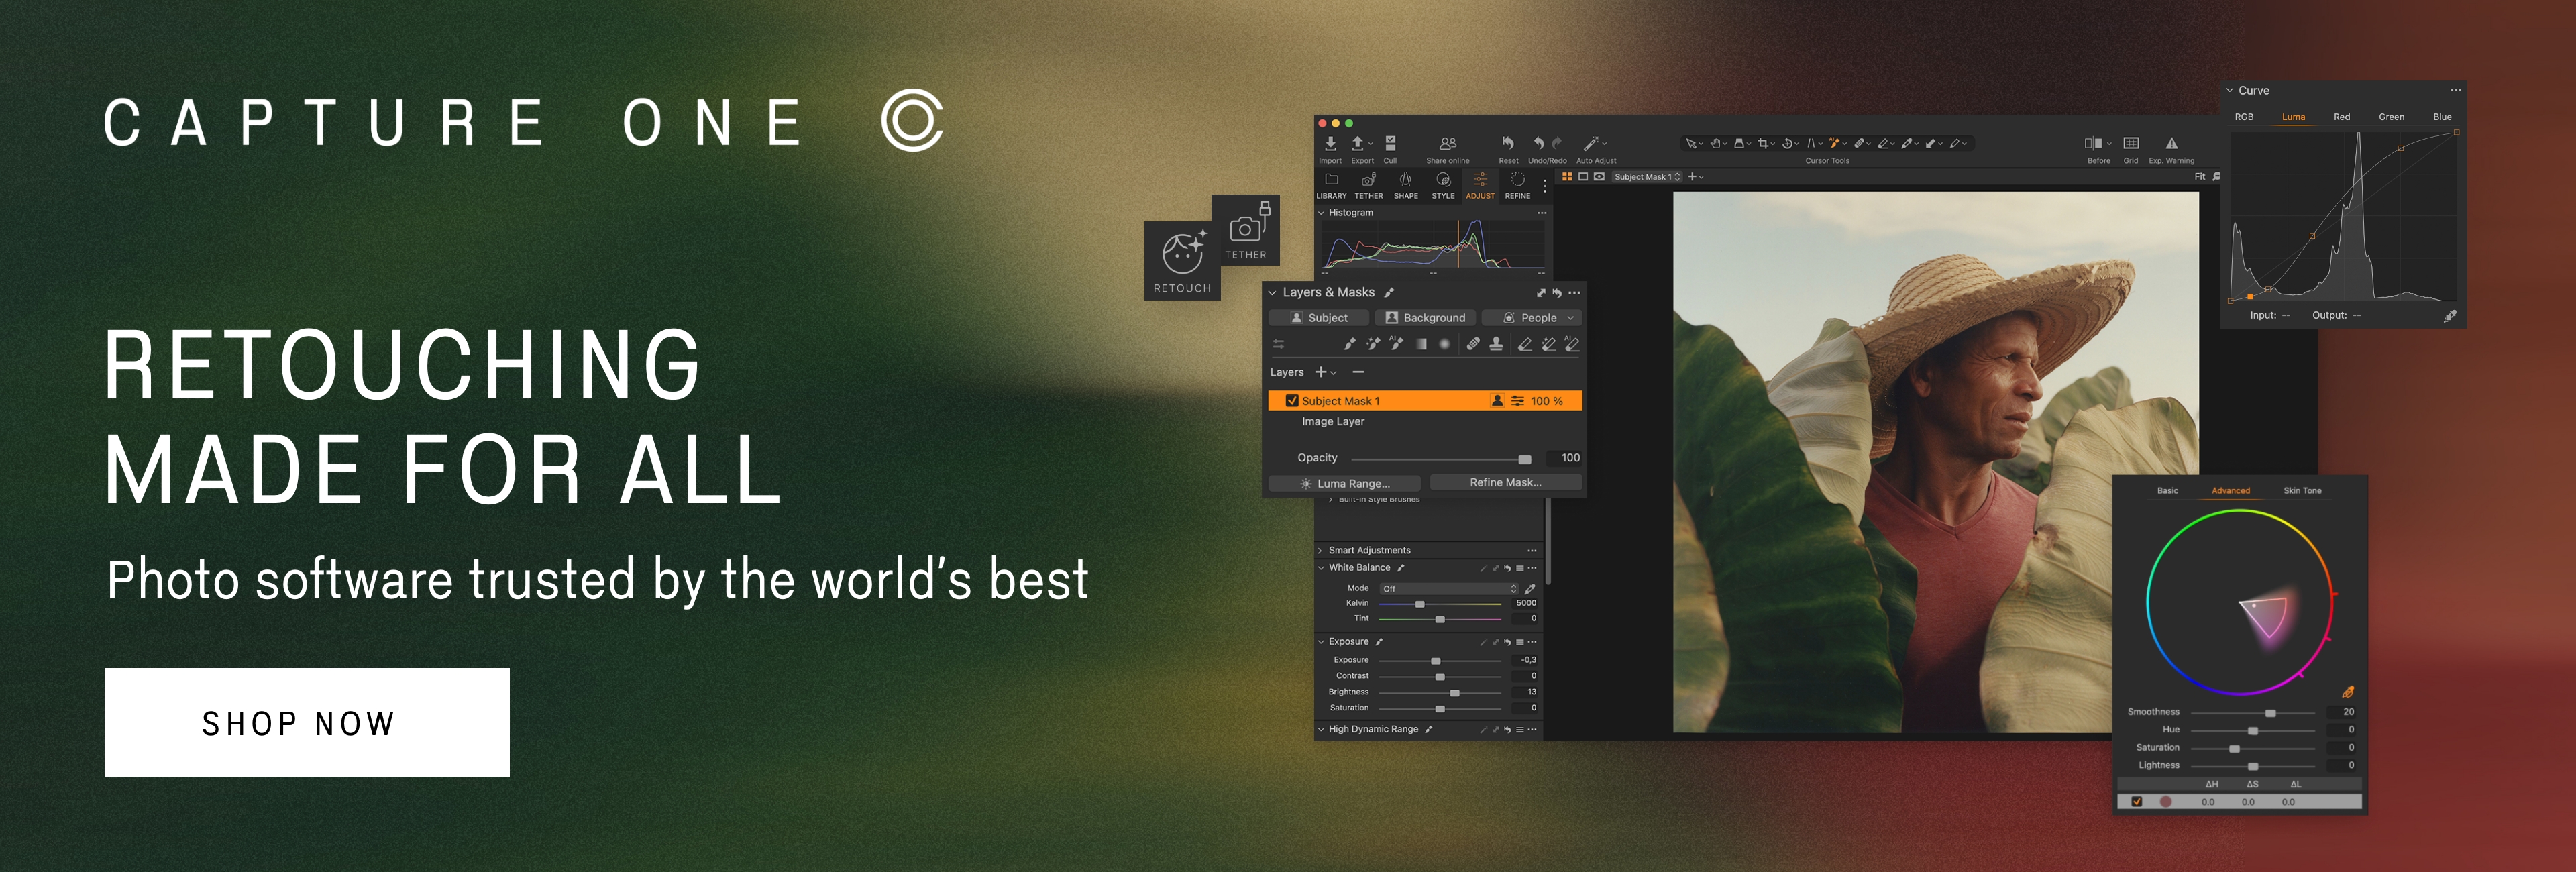Click the Subject mask button

pos(1318,318)
